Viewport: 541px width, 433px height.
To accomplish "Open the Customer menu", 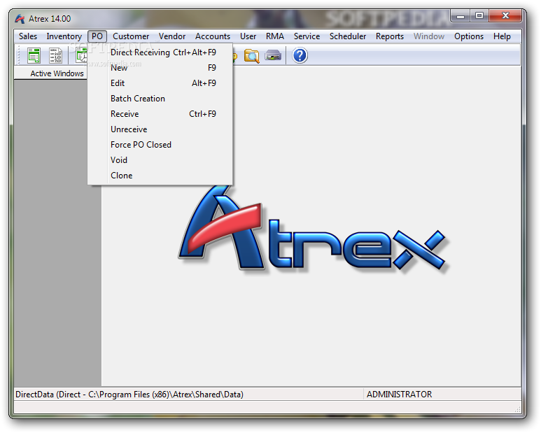I will [x=131, y=36].
